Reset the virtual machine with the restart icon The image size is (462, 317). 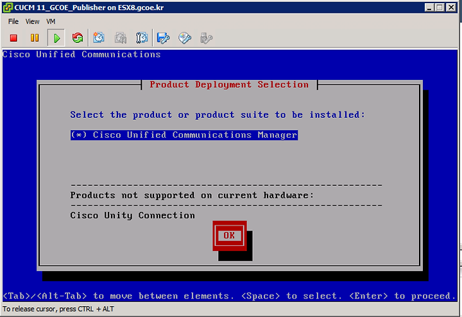pos(78,38)
